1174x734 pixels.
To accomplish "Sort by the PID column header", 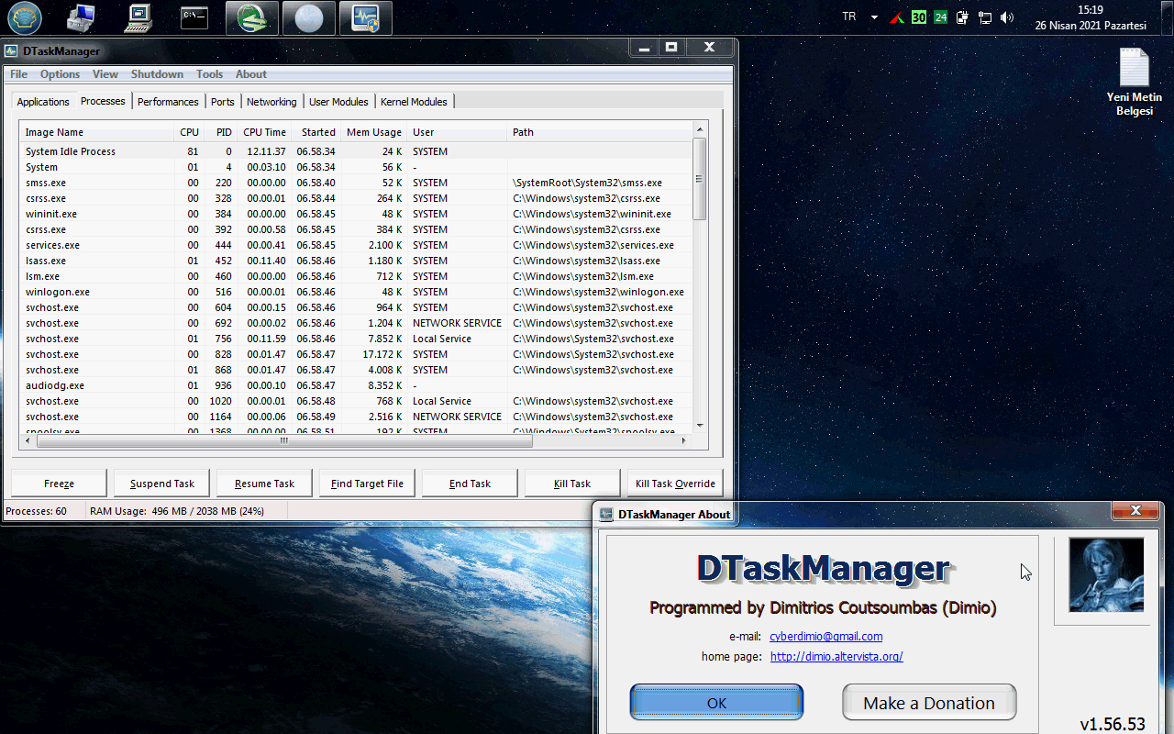I will pyautogui.click(x=220, y=132).
